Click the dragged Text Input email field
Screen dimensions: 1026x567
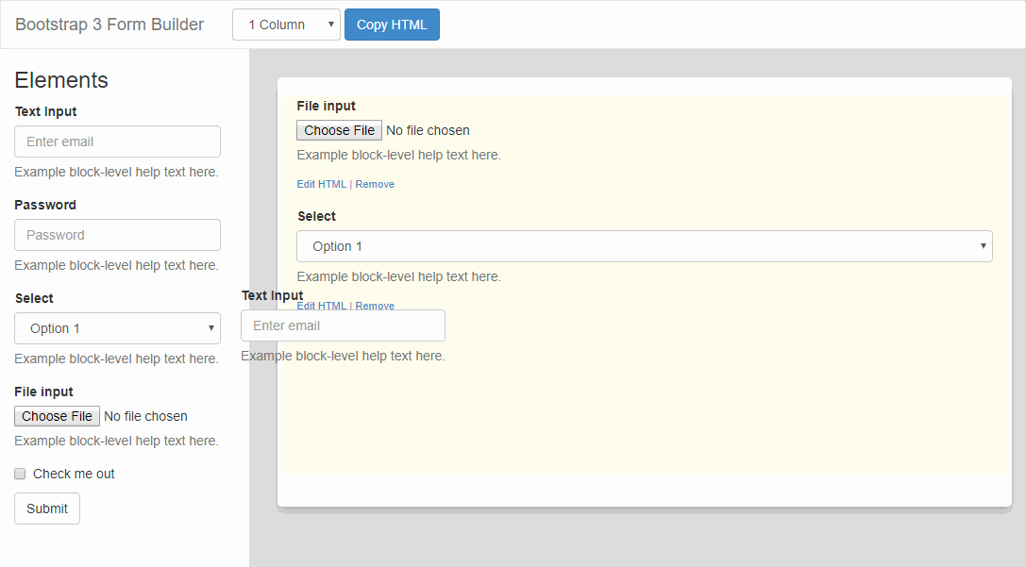click(343, 325)
